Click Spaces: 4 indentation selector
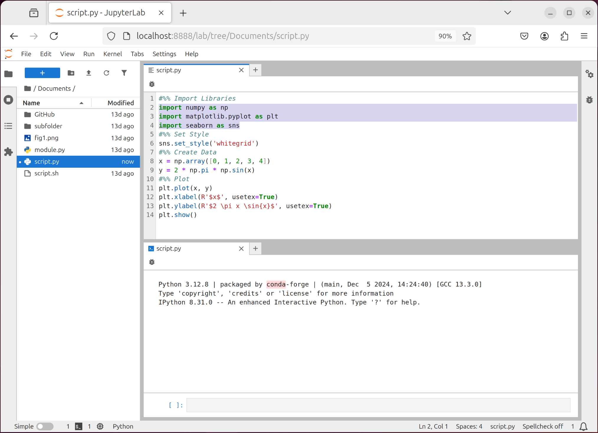 pyautogui.click(x=469, y=426)
